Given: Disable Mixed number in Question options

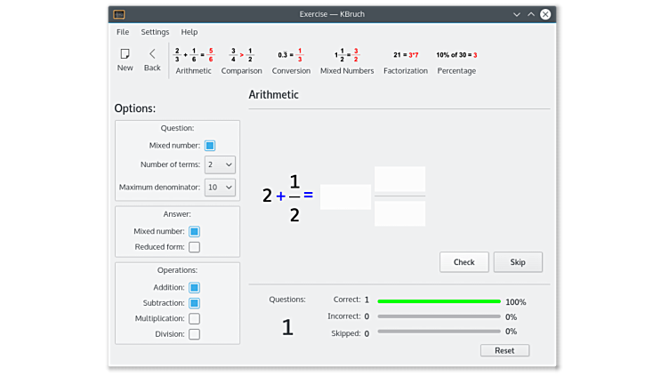Looking at the screenshot, I should [210, 146].
